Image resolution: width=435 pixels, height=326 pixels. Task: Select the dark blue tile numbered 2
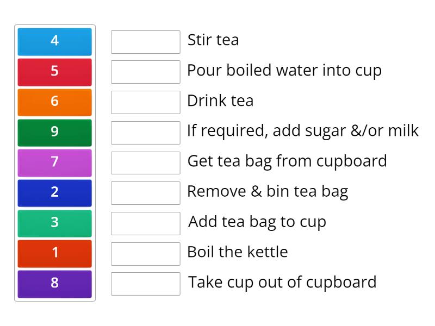54,193
